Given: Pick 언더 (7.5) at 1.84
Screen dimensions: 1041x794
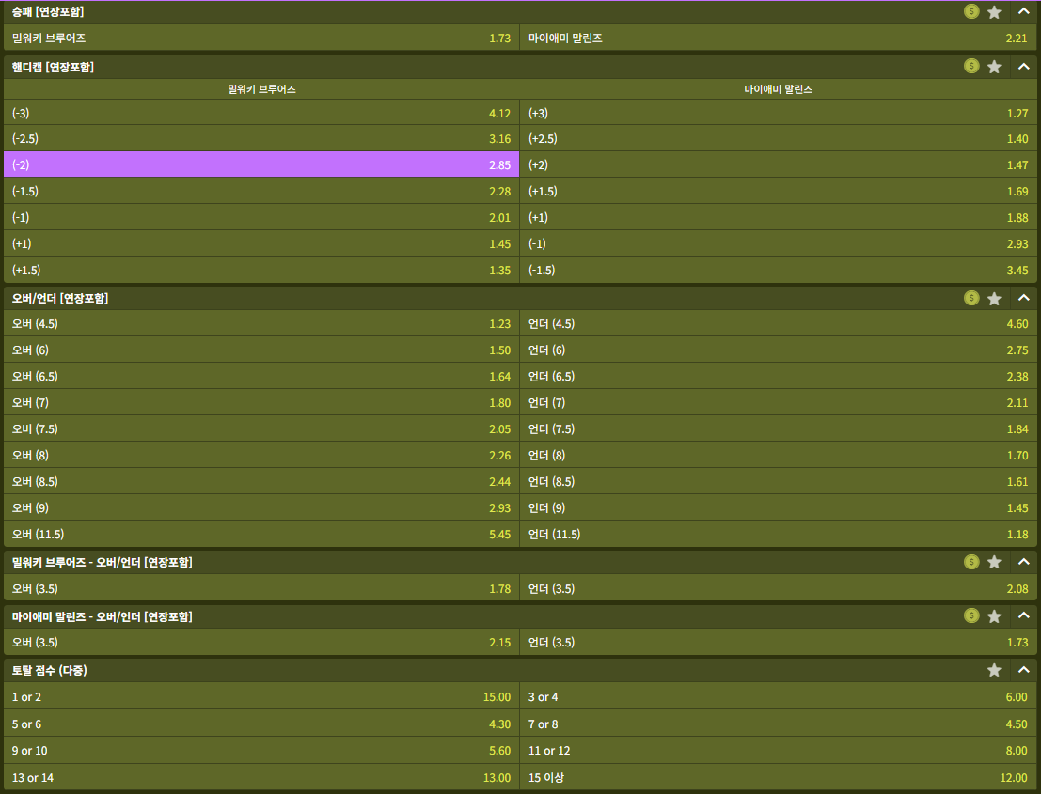Looking at the screenshot, I should coord(778,428).
